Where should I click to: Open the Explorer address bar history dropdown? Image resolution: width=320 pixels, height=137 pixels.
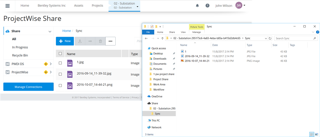click(x=266, y=38)
